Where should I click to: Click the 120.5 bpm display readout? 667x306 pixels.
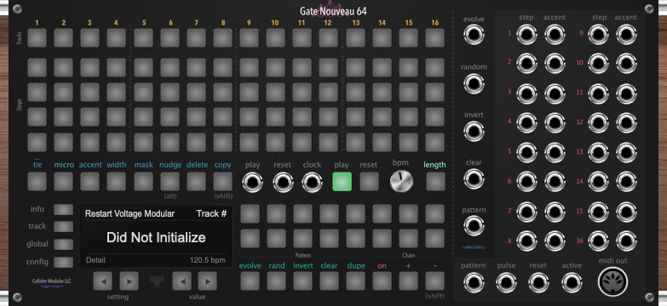click(x=208, y=260)
